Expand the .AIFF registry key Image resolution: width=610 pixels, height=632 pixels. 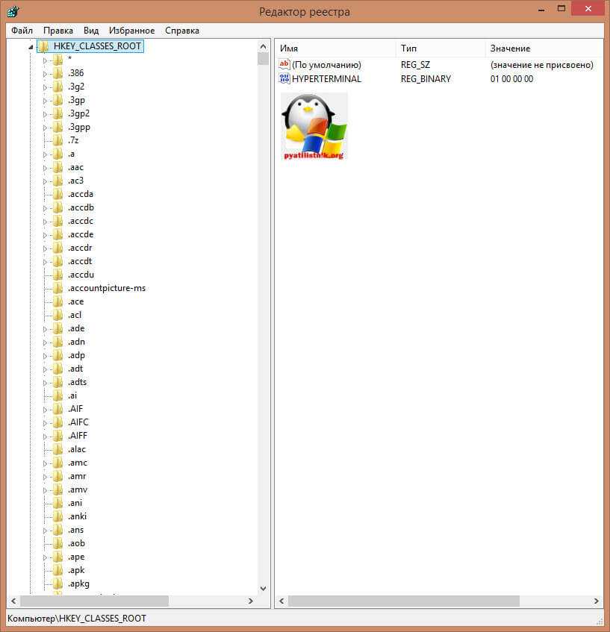coord(45,436)
